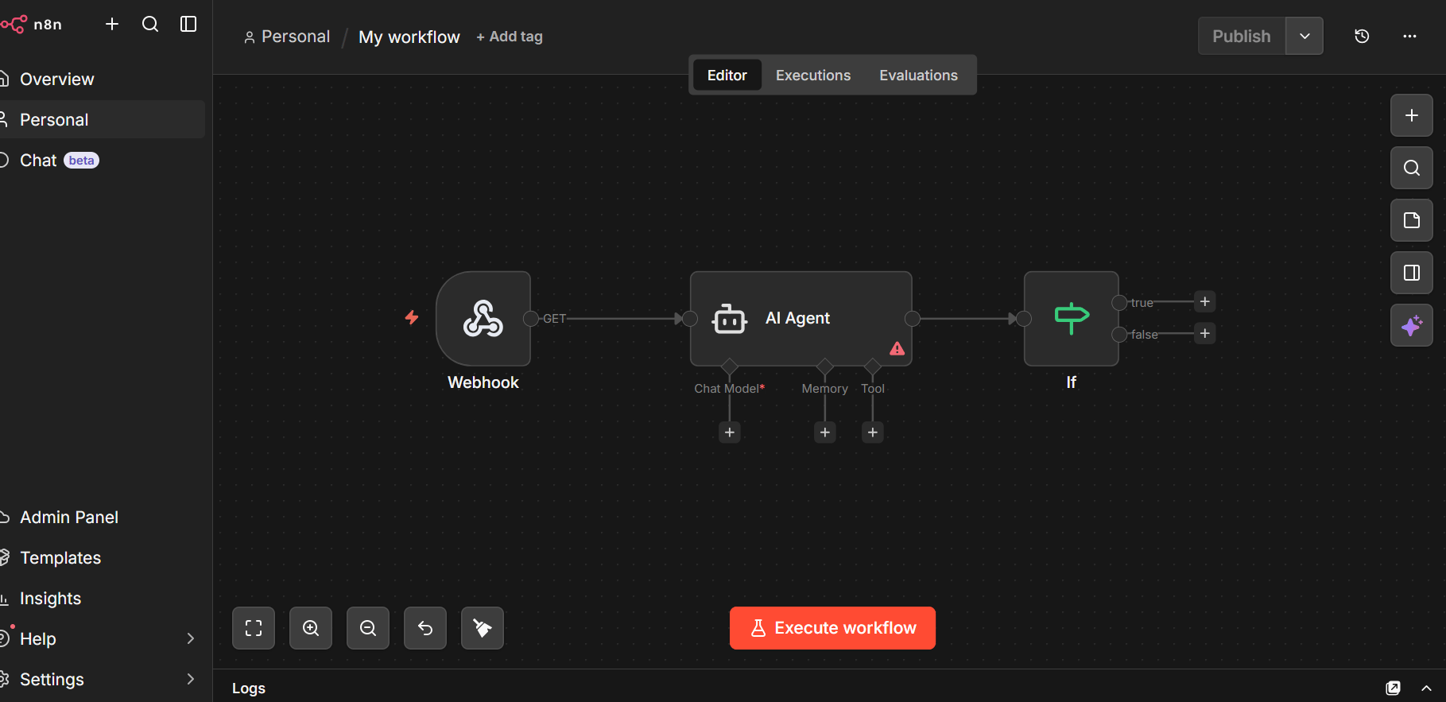Open workflow version history
Viewport: 1446px width, 702px height.
pyautogui.click(x=1362, y=36)
